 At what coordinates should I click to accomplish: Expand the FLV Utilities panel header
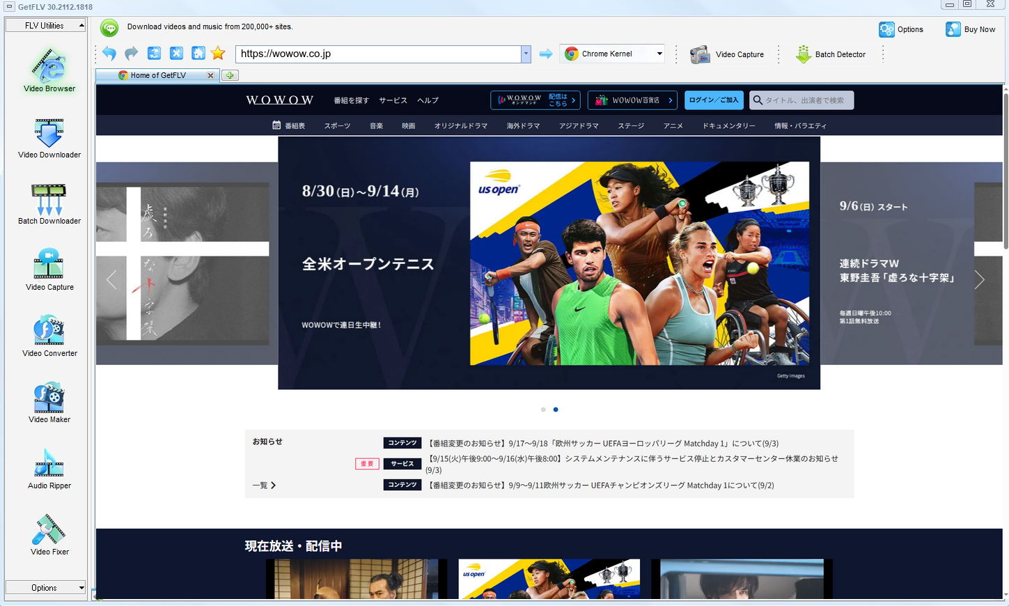(45, 26)
